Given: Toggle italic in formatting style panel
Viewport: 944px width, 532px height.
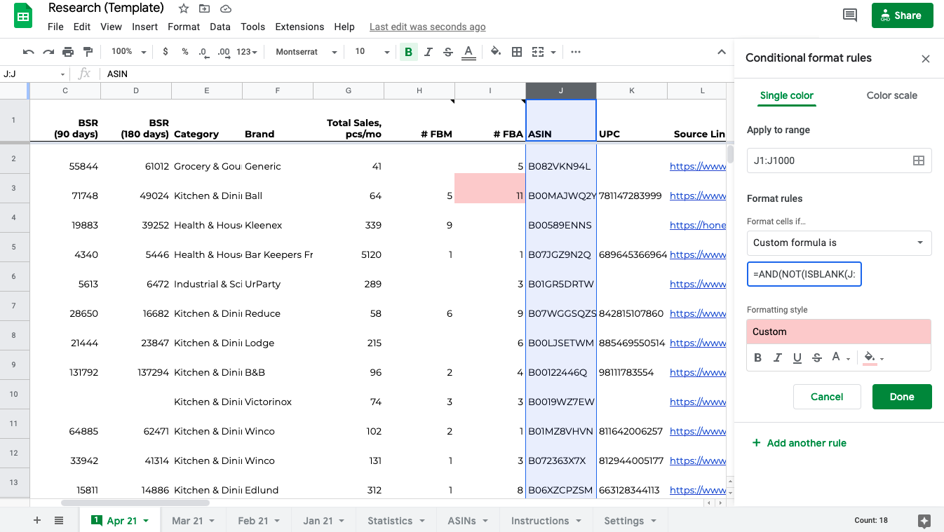Looking at the screenshot, I should point(777,357).
